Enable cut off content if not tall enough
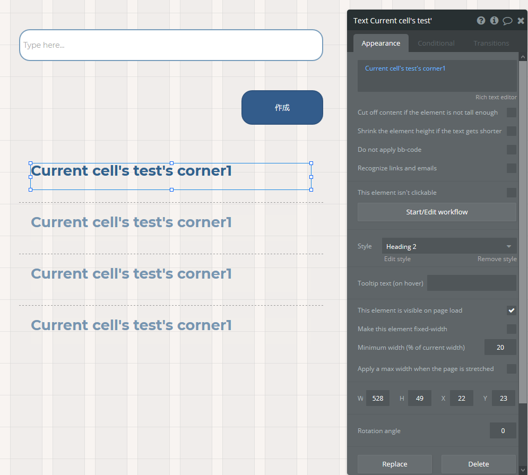The height and width of the screenshot is (475, 528). 511,113
